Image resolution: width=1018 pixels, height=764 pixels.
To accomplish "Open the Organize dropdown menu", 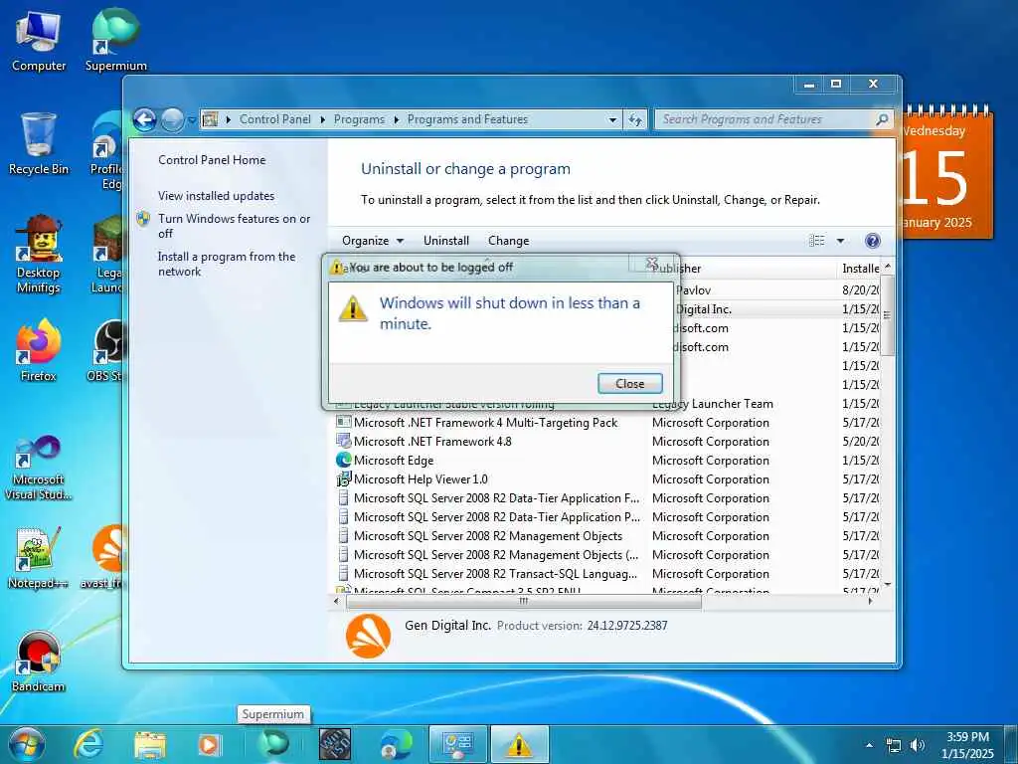I will (x=373, y=241).
